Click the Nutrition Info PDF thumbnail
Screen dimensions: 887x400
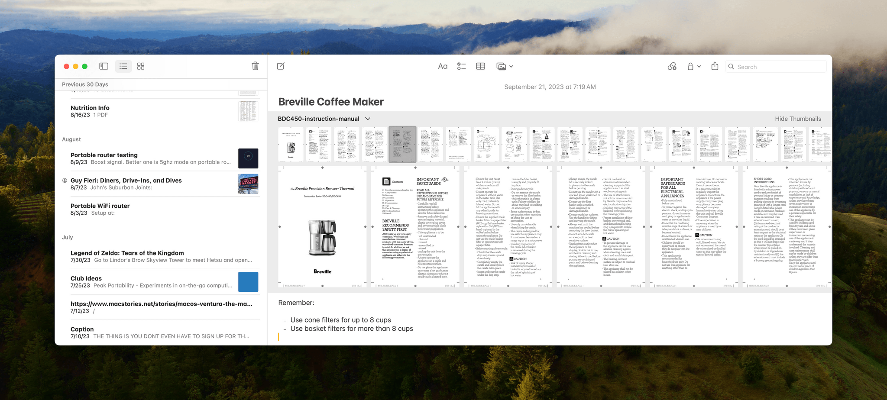coord(248,111)
